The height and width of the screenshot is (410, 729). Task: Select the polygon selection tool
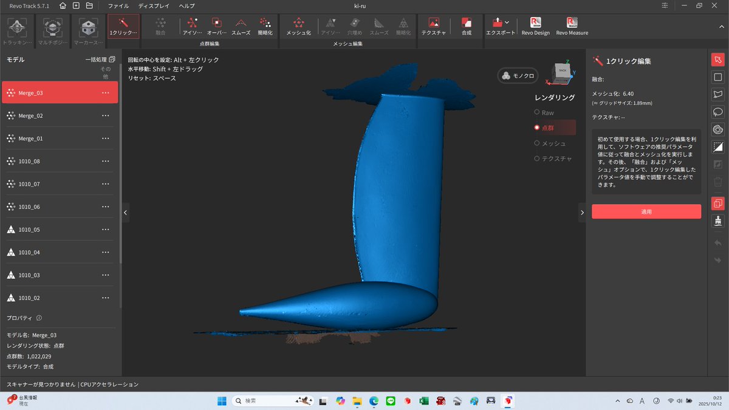717,95
